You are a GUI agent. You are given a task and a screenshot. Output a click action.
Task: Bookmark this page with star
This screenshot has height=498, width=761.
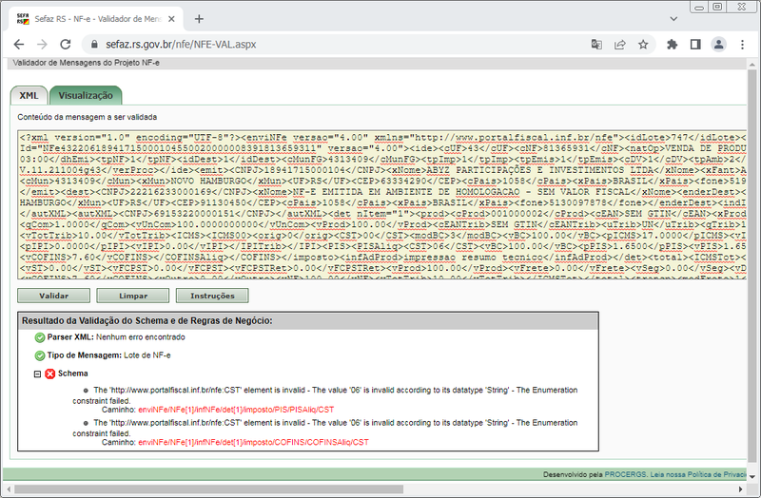[x=643, y=45]
